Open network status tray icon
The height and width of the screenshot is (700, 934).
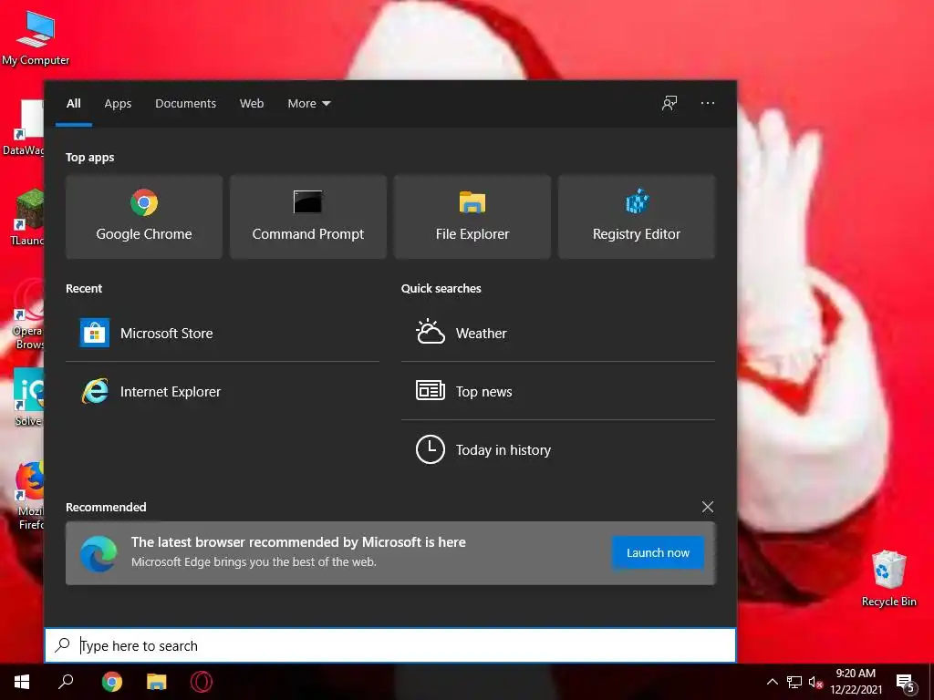coord(794,682)
